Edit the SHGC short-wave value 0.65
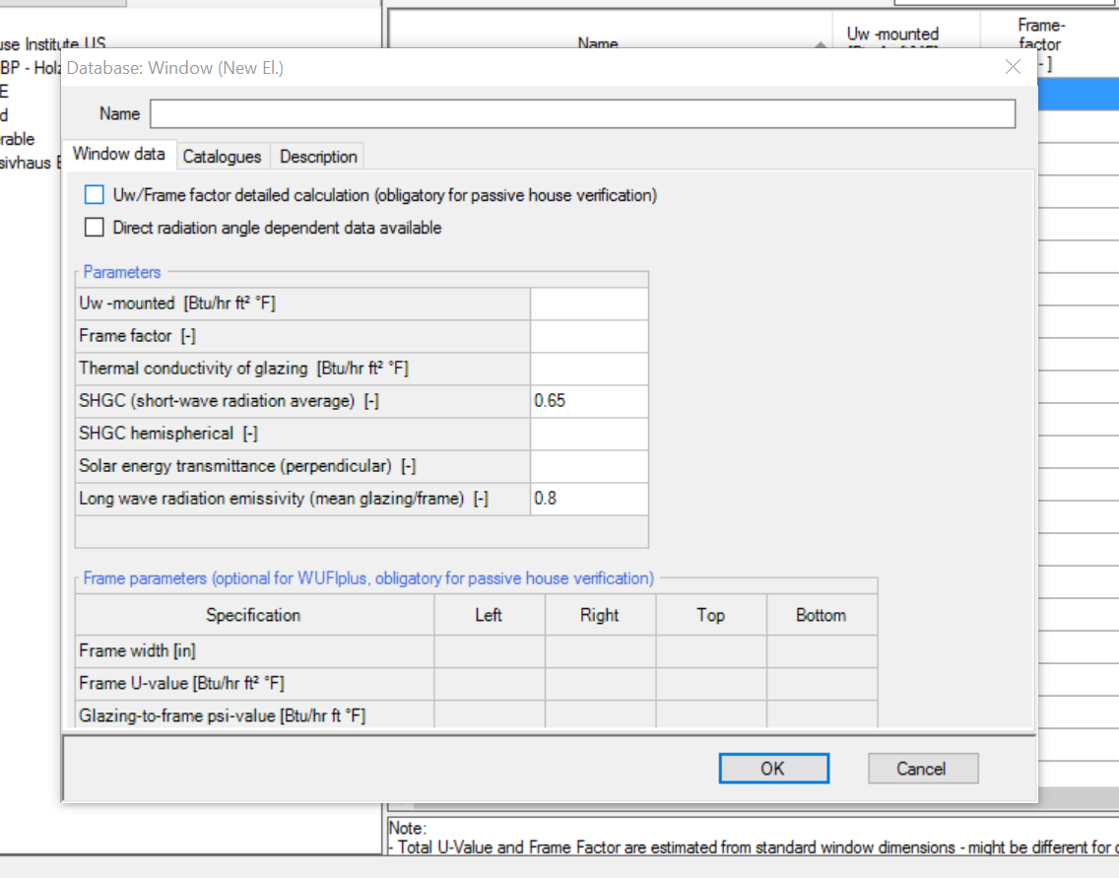 tap(588, 401)
